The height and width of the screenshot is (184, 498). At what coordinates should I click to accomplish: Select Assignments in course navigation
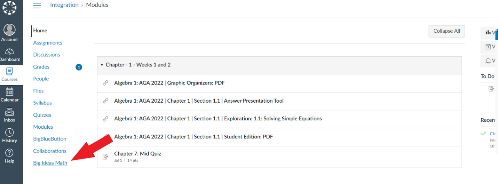(x=48, y=43)
